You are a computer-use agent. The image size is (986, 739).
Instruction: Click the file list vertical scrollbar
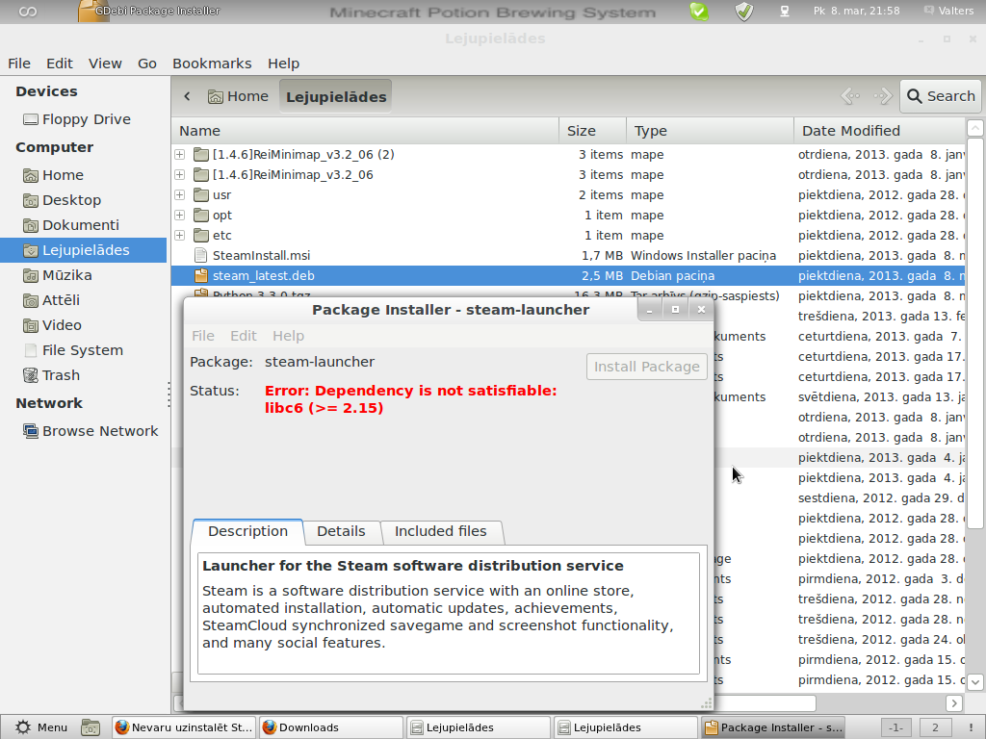pyautogui.click(x=974, y=333)
